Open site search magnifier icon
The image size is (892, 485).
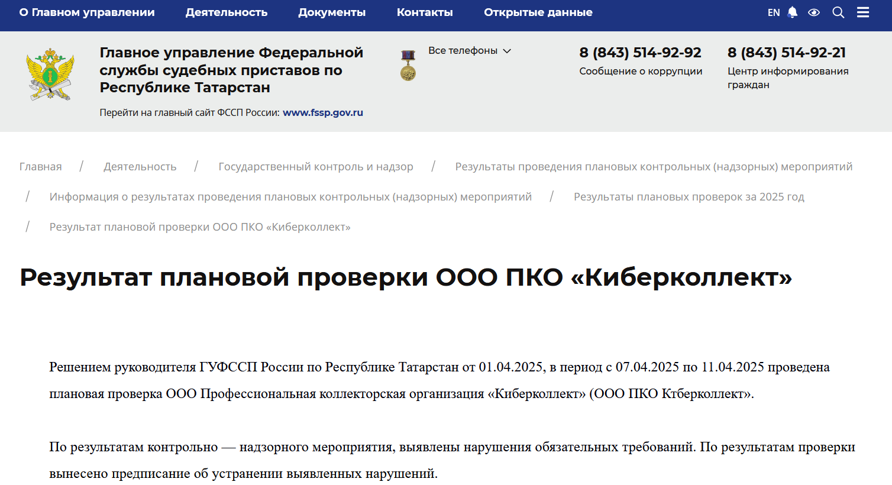[x=838, y=12]
